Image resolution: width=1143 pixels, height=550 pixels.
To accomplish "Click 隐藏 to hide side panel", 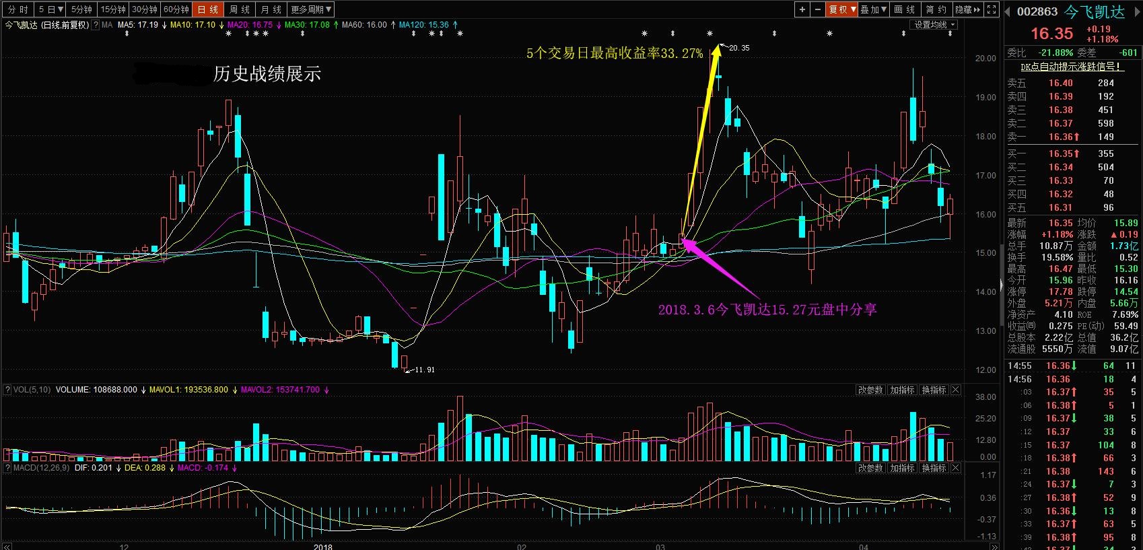I will [x=968, y=9].
